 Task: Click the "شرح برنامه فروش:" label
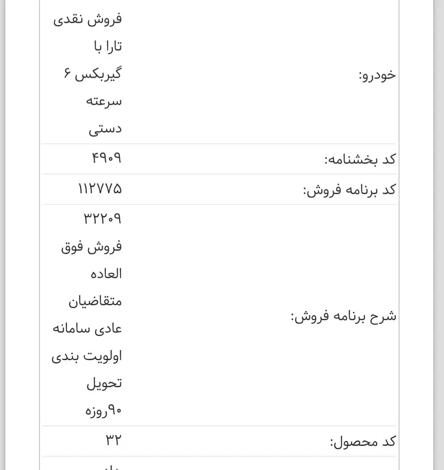tap(343, 316)
